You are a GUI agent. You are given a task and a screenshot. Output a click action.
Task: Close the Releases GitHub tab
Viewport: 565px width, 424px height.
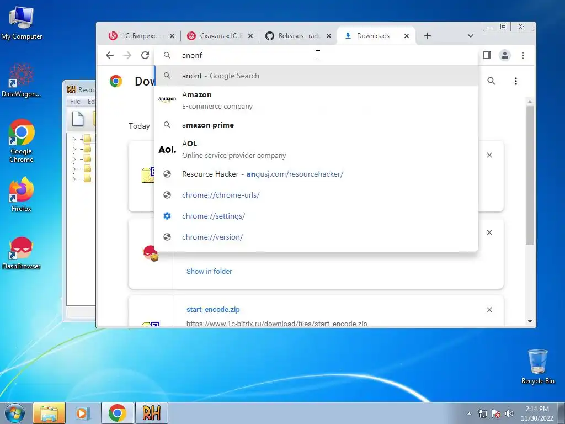pyautogui.click(x=329, y=36)
